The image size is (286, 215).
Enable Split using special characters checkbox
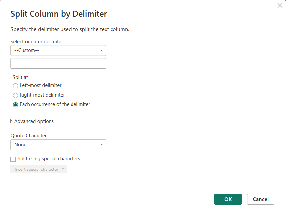coord(13,159)
